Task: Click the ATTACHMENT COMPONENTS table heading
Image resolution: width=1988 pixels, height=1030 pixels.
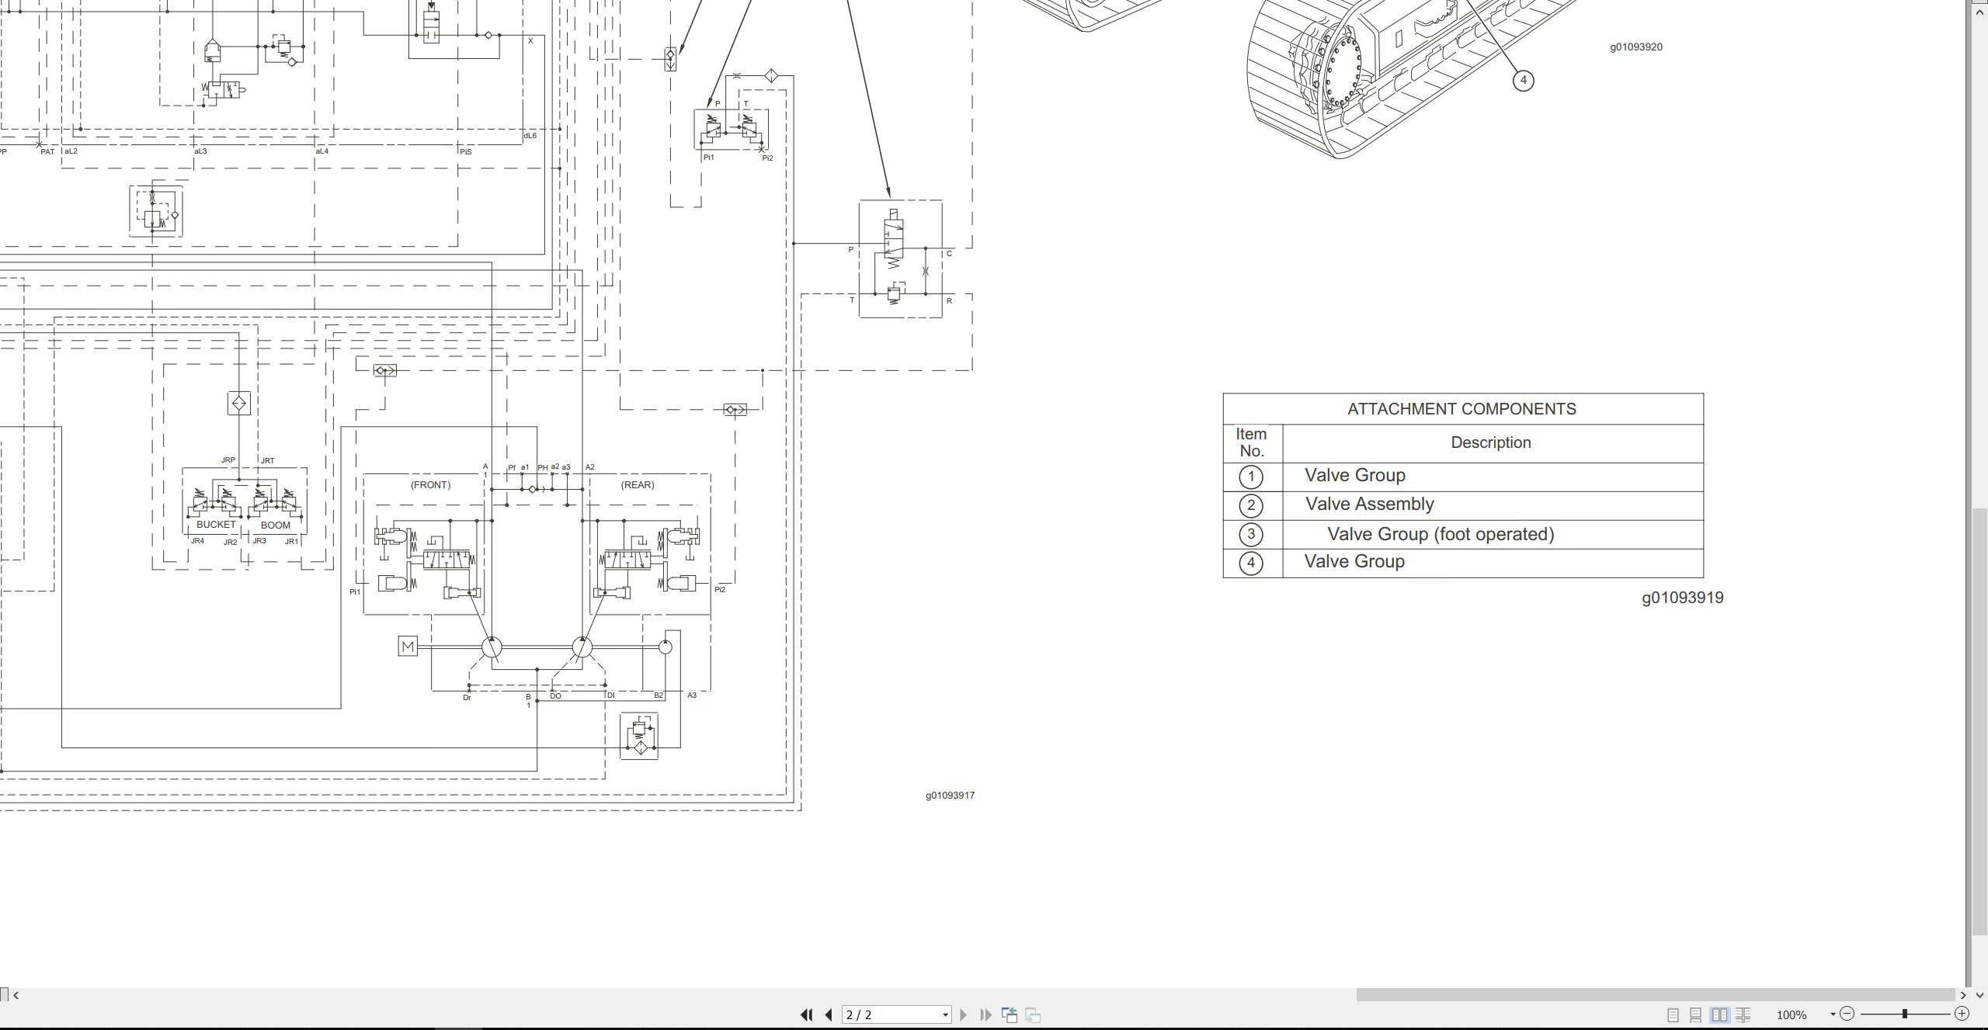Action: [x=1461, y=409]
